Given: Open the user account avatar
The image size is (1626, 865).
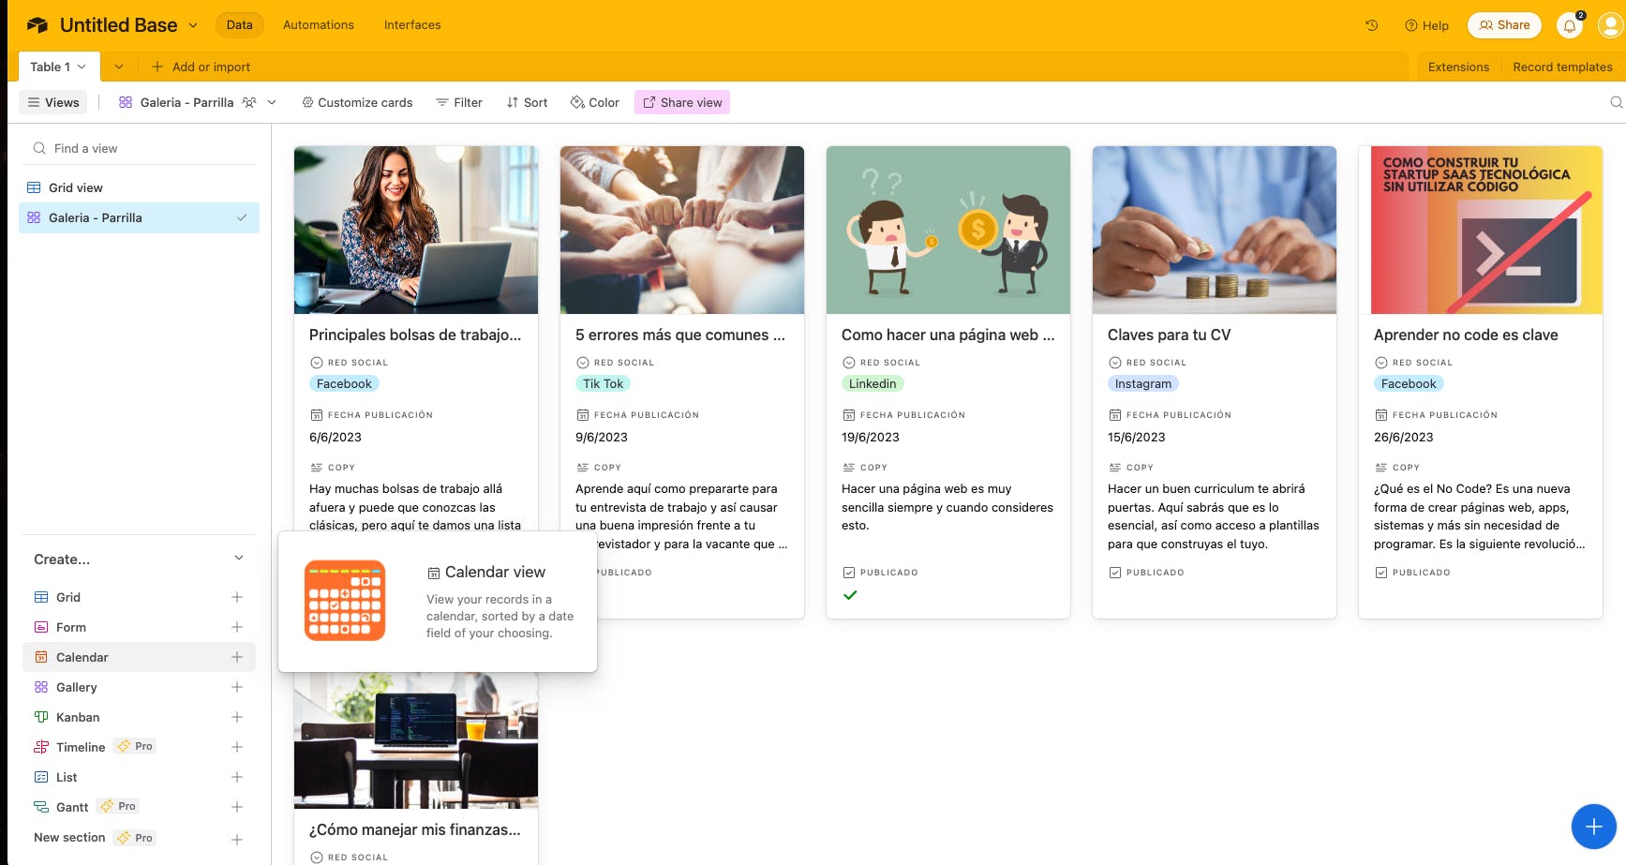Looking at the screenshot, I should coord(1612,25).
